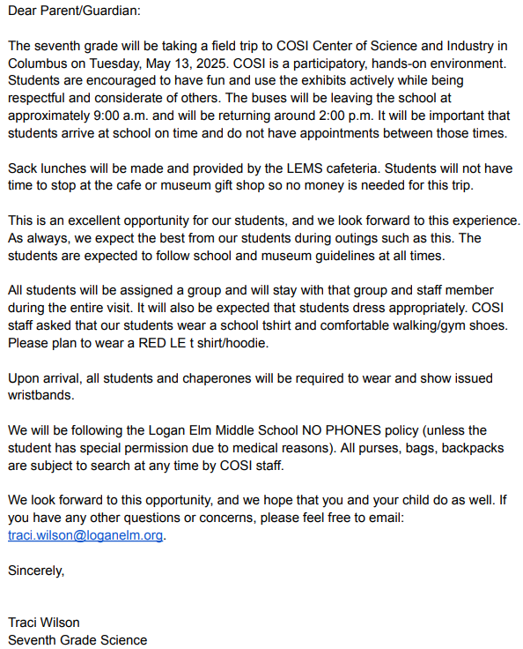Click the 'NO PHONES' policy text
The height and width of the screenshot is (649, 523).
pyautogui.click(x=342, y=430)
